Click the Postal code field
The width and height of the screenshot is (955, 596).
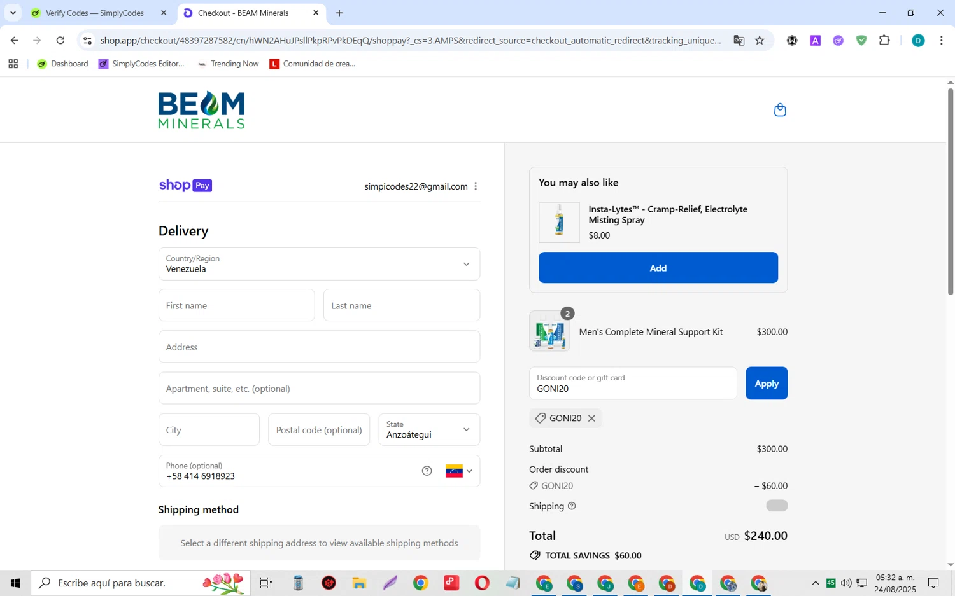point(319,429)
